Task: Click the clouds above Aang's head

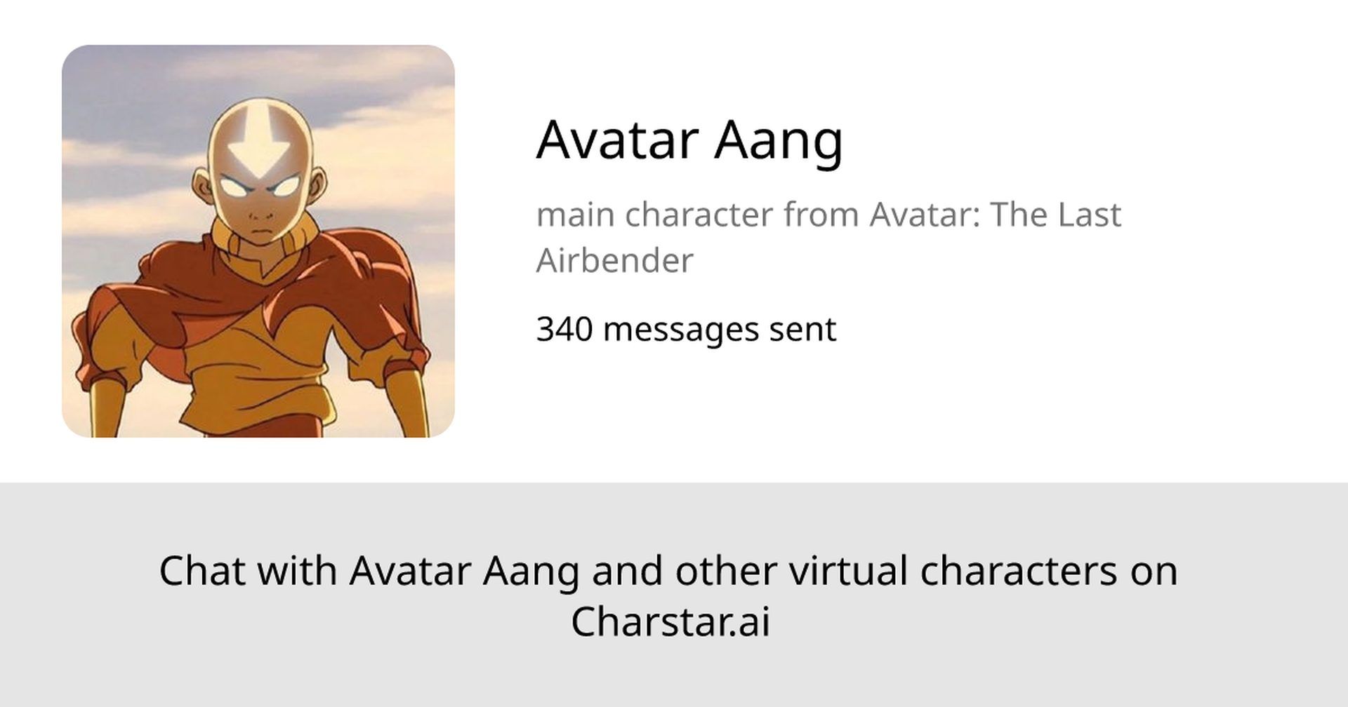Action: click(258, 74)
